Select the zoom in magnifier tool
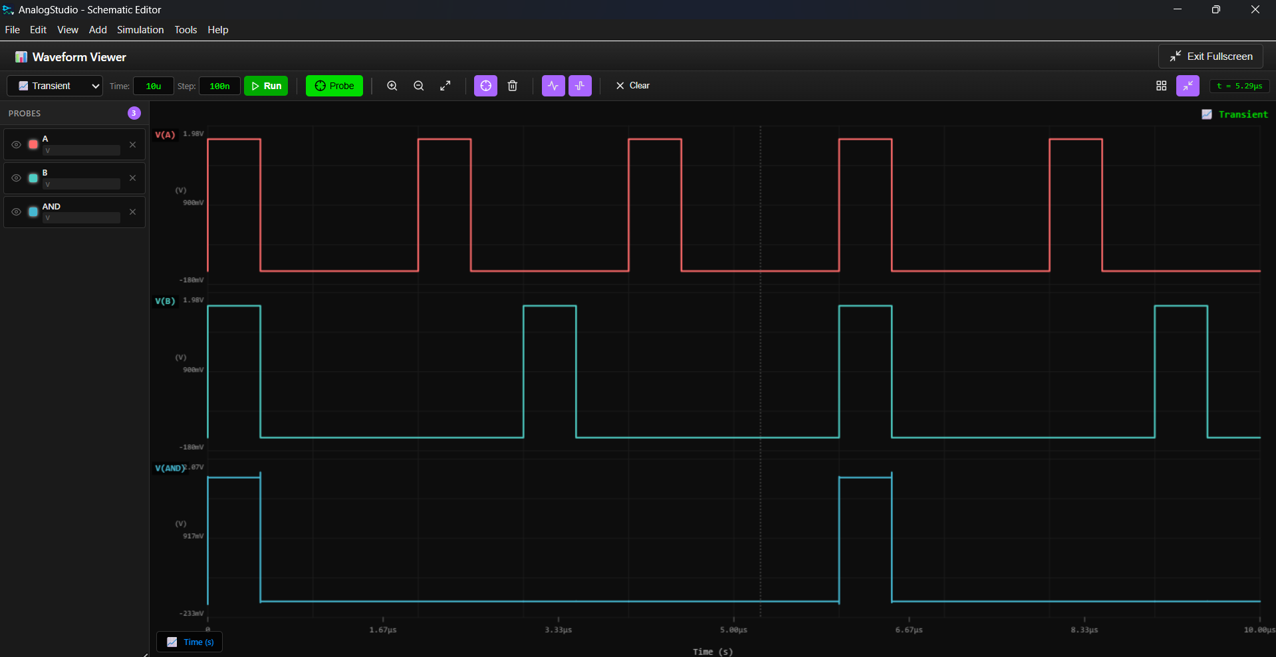Image resolution: width=1276 pixels, height=657 pixels. (x=392, y=85)
